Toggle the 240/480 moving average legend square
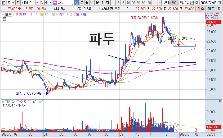 [x=57, y=15]
